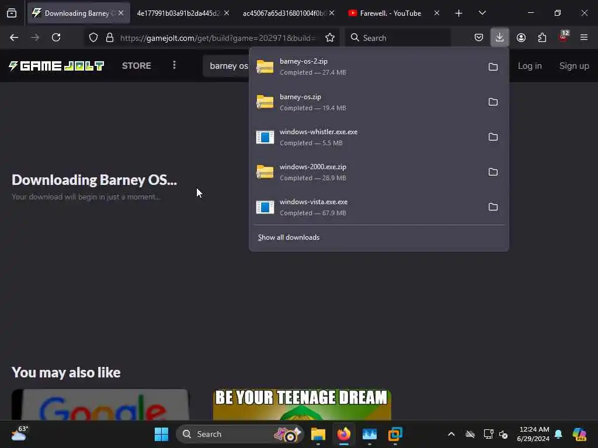Click the Game Jolt logo
598x448 pixels.
pos(57,66)
